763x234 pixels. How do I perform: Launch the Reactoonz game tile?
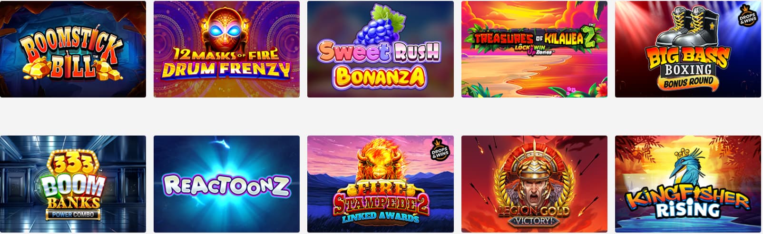coord(226,184)
